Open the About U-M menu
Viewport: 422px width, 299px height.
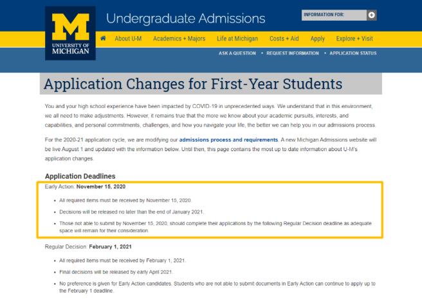(x=128, y=39)
